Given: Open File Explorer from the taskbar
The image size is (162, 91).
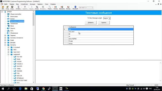Looking at the screenshot, I should [26, 89].
